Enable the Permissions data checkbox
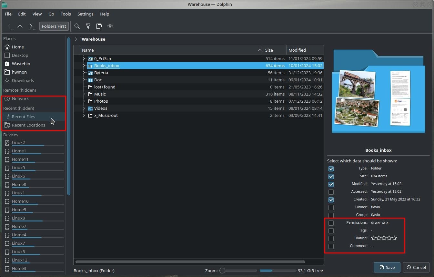 point(331,223)
